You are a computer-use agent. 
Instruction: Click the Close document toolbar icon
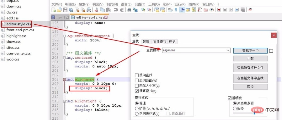point(77,10)
